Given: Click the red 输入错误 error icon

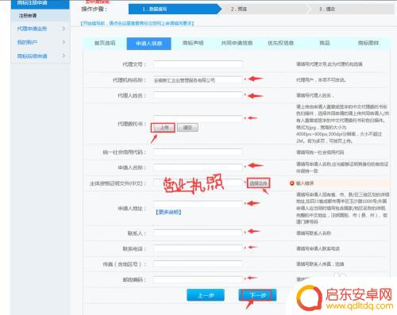Looking at the screenshot, I should [292, 183].
